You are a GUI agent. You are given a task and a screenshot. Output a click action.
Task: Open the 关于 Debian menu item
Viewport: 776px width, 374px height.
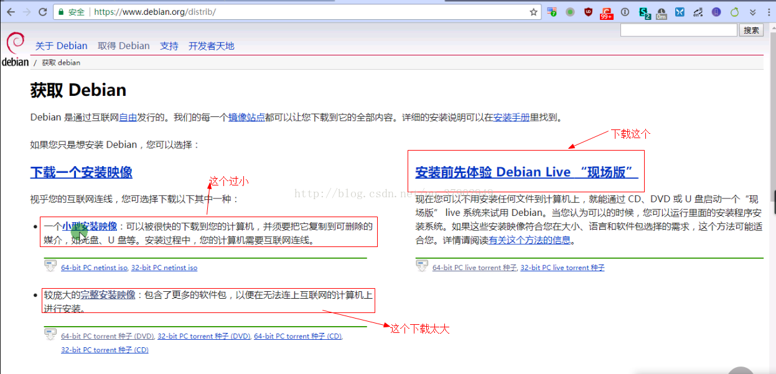(x=61, y=46)
